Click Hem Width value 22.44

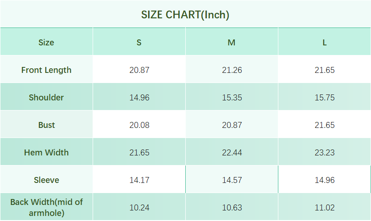coord(232,153)
